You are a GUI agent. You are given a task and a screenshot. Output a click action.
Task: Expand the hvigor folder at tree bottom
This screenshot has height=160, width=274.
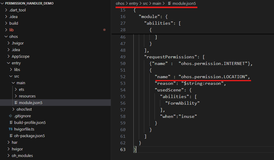coord(17,149)
